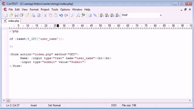Click the Stay on Top pin icon

coord(95,15)
